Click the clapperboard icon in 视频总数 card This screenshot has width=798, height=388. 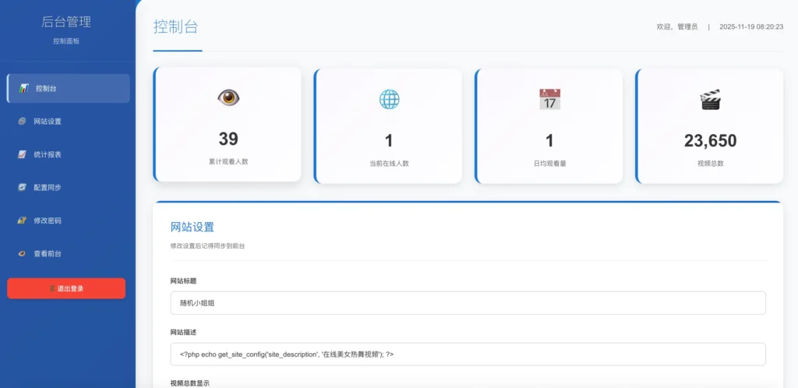(711, 100)
